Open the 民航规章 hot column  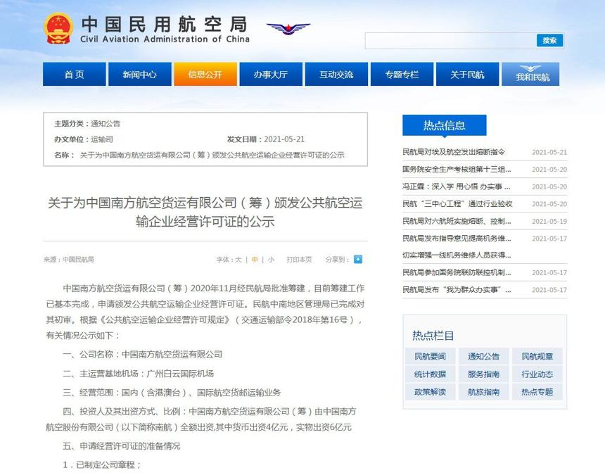click(537, 356)
